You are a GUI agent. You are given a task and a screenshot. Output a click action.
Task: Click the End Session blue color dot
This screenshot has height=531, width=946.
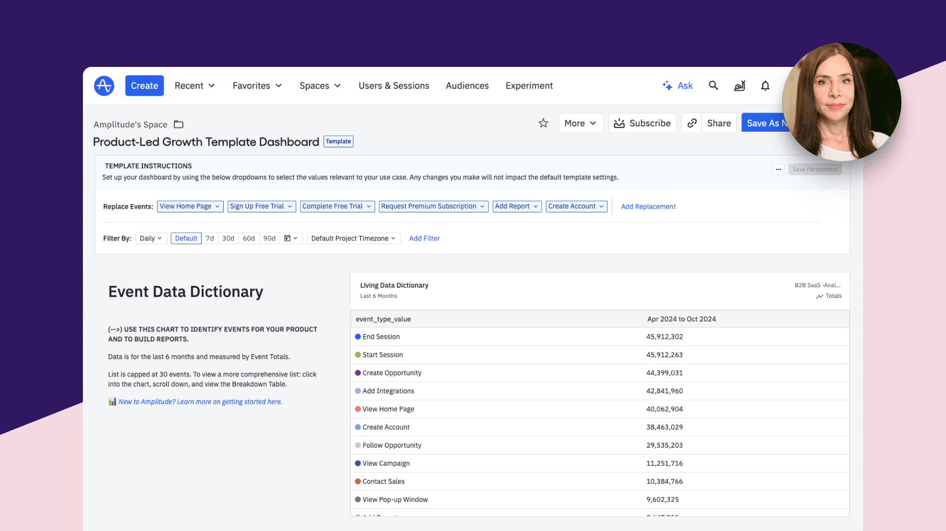coord(358,337)
